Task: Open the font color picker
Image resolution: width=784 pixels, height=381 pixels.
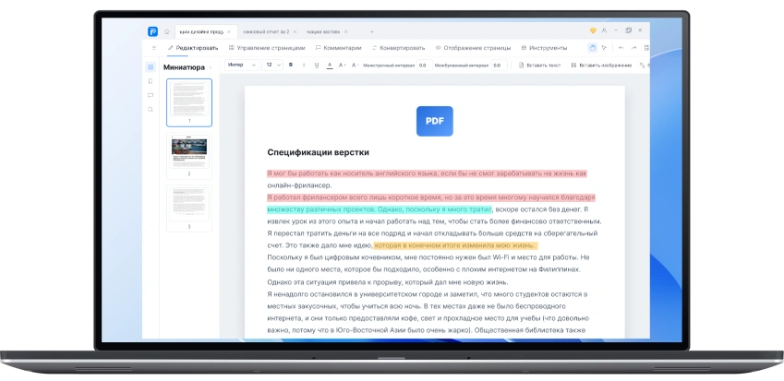Action: pyautogui.click(x=330, y=65)
